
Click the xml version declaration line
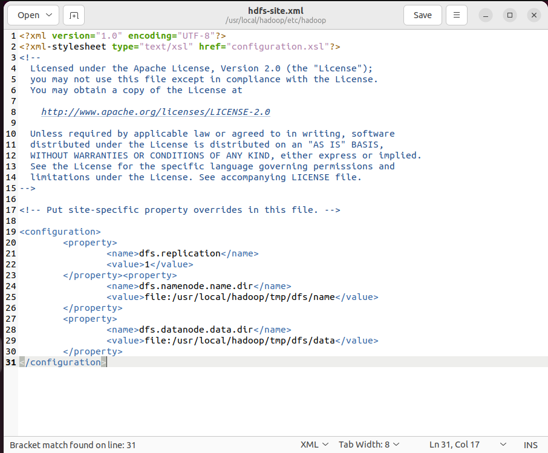point(123,36)
